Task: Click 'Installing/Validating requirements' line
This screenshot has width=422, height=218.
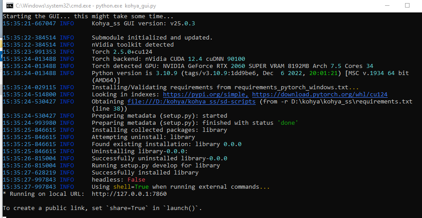Action: point(225,87)
